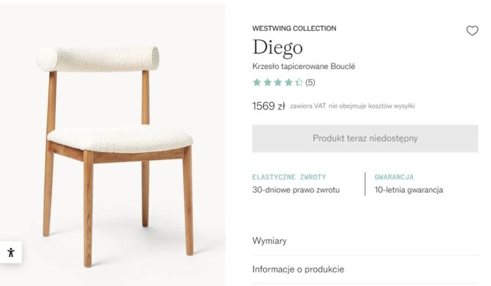Expand Informacje o produkcie section
491x286 pixels.
(365, 269)
